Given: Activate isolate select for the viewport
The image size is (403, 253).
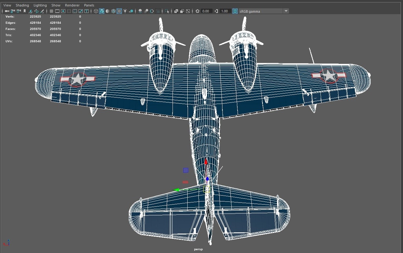Looking at the screenshot, I should [x=168, y=11].
